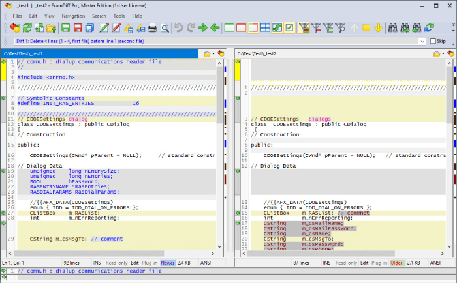457x283 pixels.
Task: Click the green left arrow icon
Action: (215, 28)
